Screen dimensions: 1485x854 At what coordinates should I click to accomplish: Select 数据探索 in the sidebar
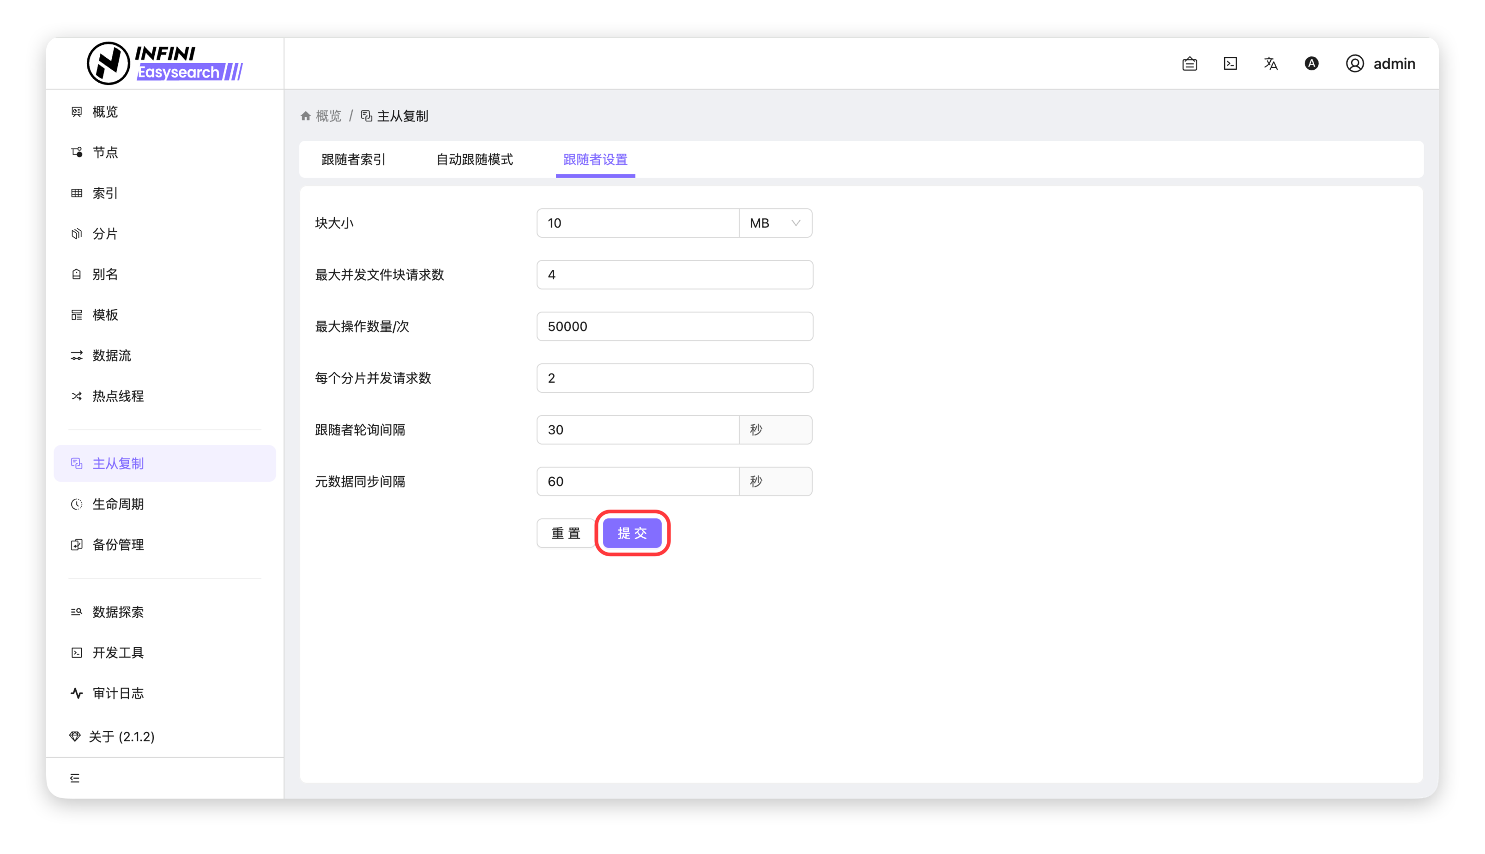click(x=118, y=612)
